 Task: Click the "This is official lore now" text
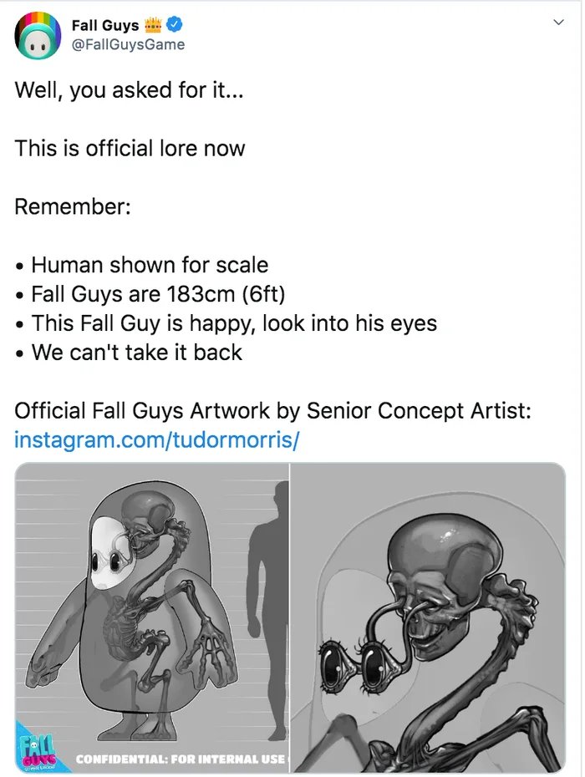pyautogui.click(x=130, y=149)
